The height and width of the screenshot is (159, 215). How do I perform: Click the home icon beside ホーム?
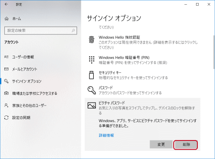point(6,19)
